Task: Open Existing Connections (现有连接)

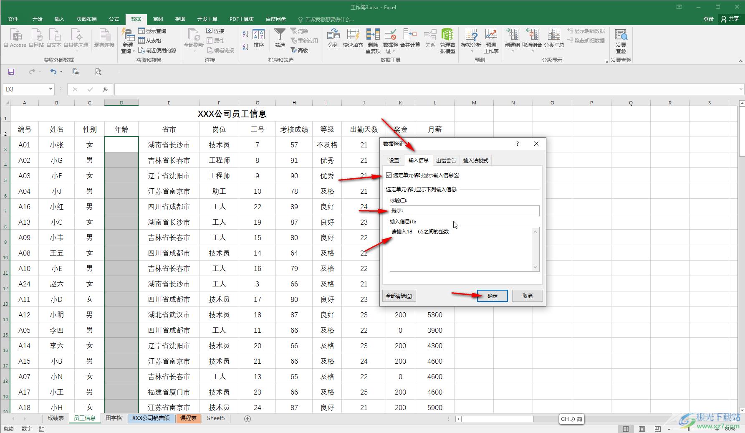Action: coord(104,38)
